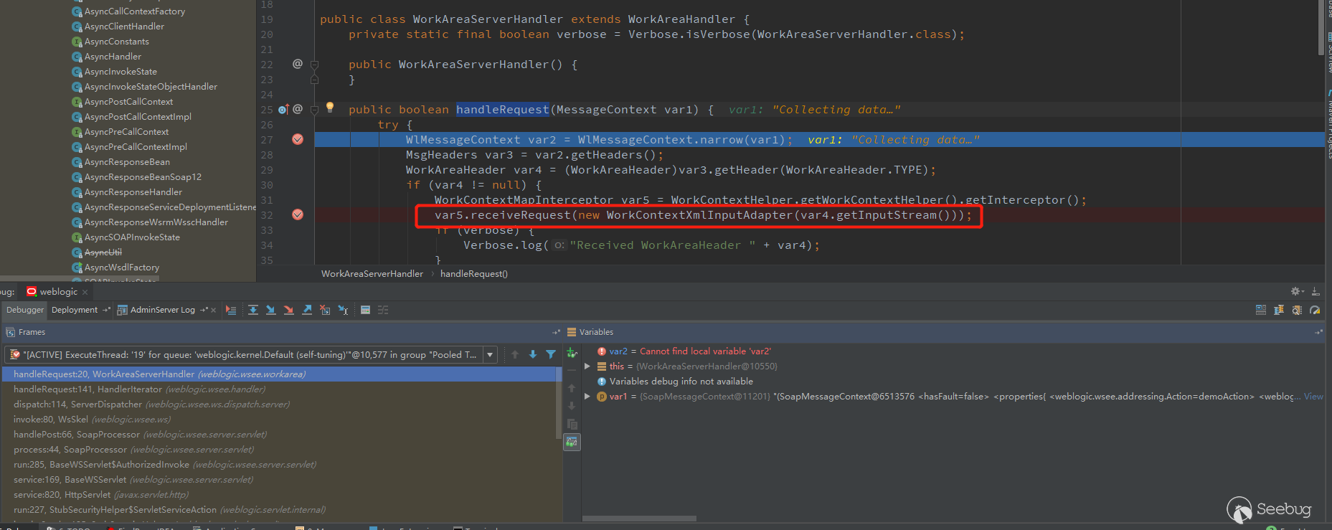Viewport: 1332px width, 530px height.
Task: Click the blue Step Into icon
Action: pos(270,310)
